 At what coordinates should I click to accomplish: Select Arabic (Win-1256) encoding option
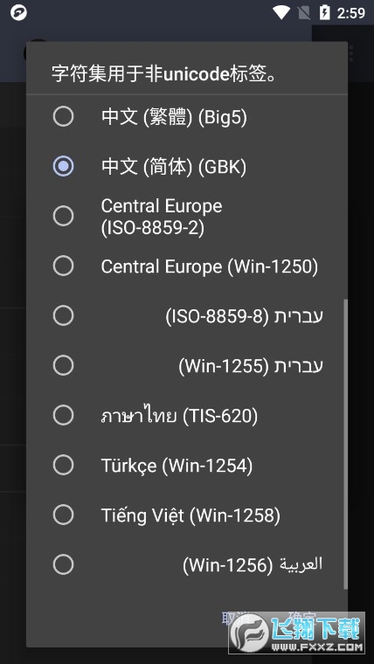(x=187, y=564)
